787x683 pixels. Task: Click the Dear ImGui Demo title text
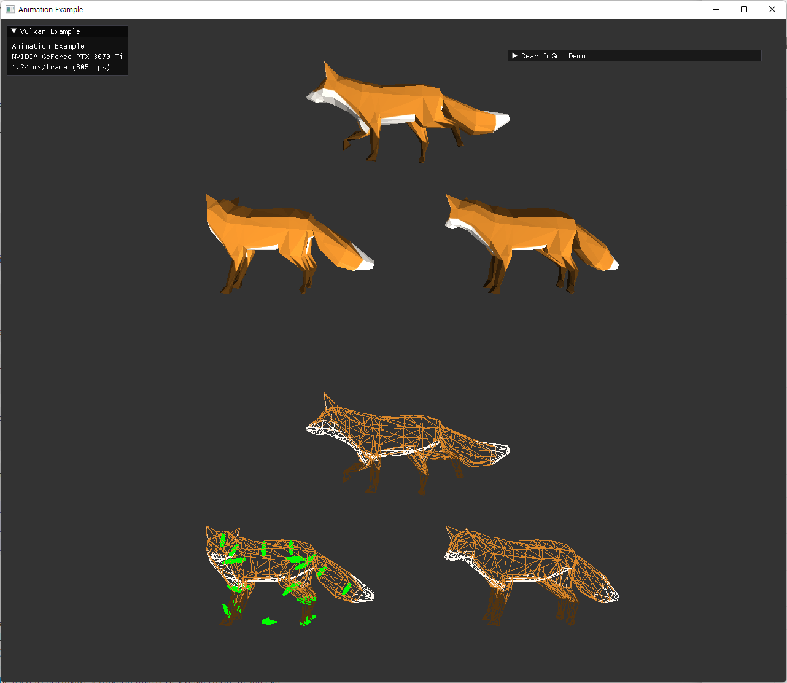(x=553, y=56)
